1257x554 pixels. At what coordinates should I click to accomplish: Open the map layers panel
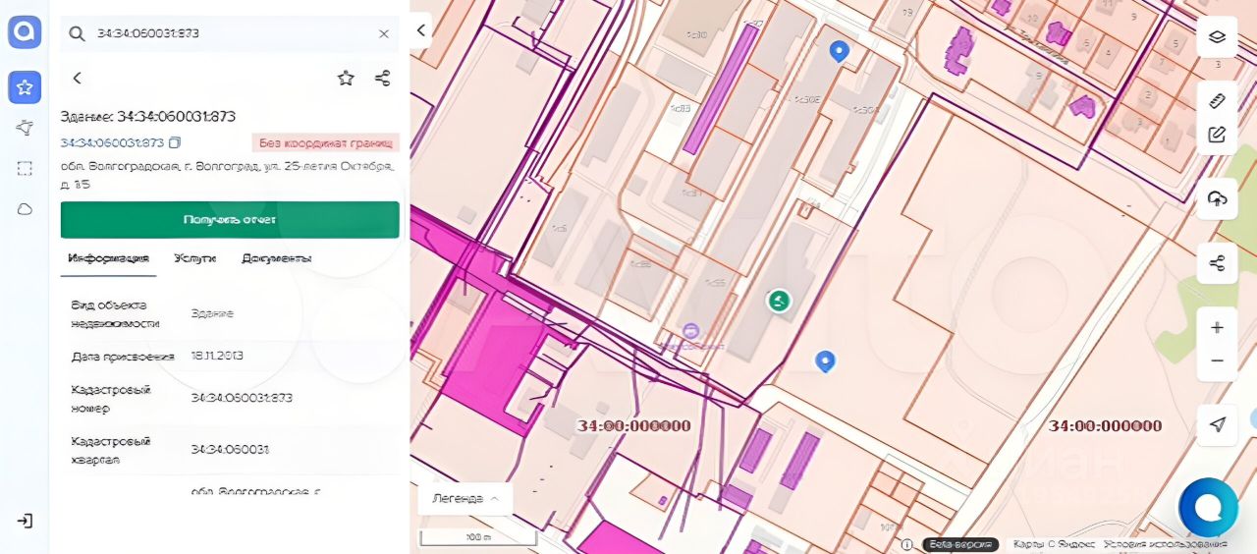coord(1217,37)
